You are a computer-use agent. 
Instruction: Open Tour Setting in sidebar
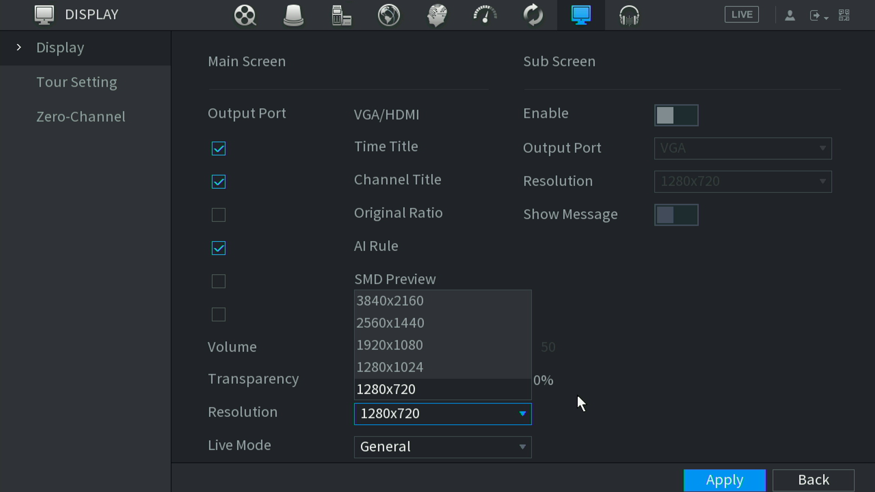77,82
